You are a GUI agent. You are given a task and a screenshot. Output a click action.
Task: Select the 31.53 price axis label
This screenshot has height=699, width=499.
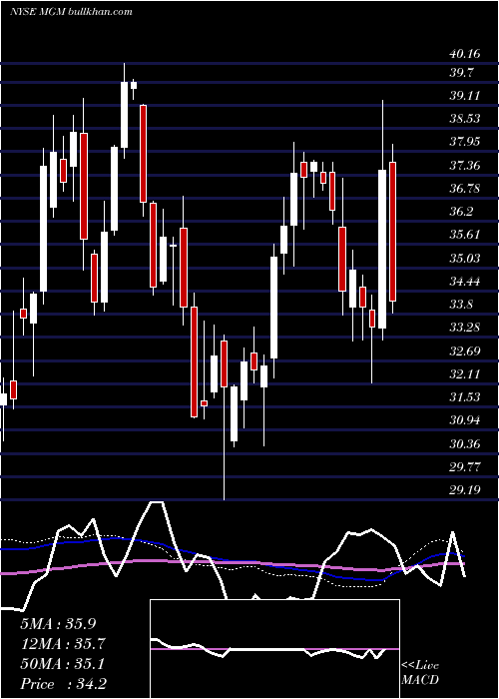click(x=465, y=396)
